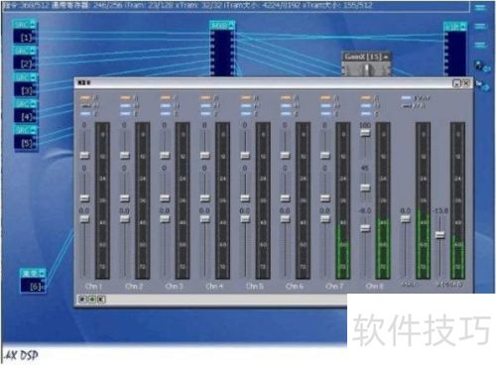
Task: Click the bar icon at end of resource status line
Action: tap(480, 7)
